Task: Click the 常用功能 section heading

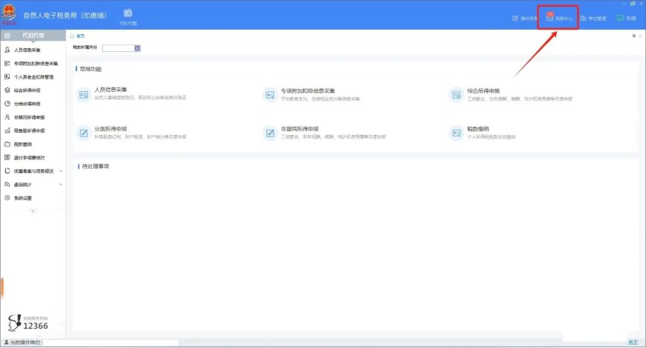Action: coord(90,69)
